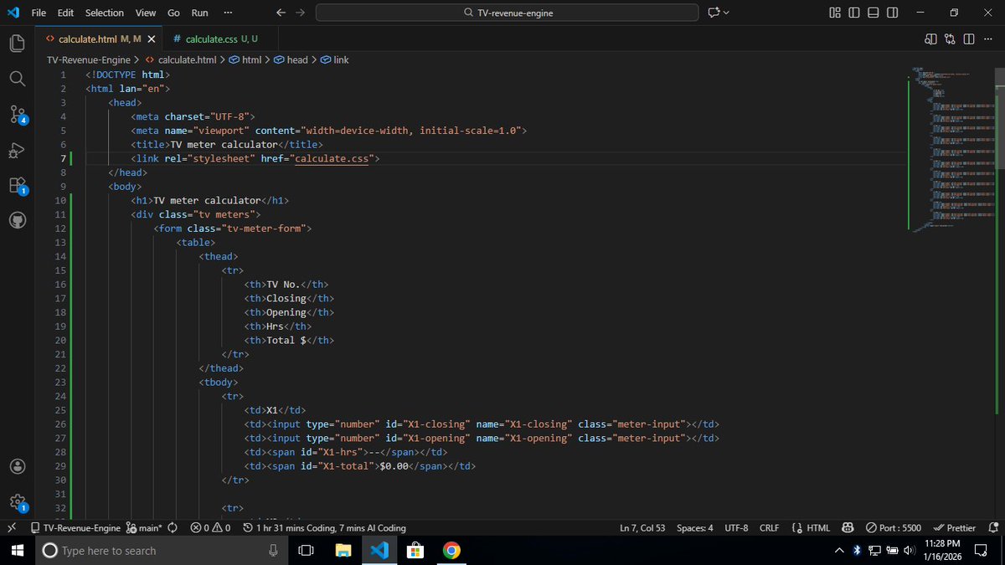The width and height of the screenshot is (1005, 565).
Task: Open the File menu
Action: pos(39,13)
